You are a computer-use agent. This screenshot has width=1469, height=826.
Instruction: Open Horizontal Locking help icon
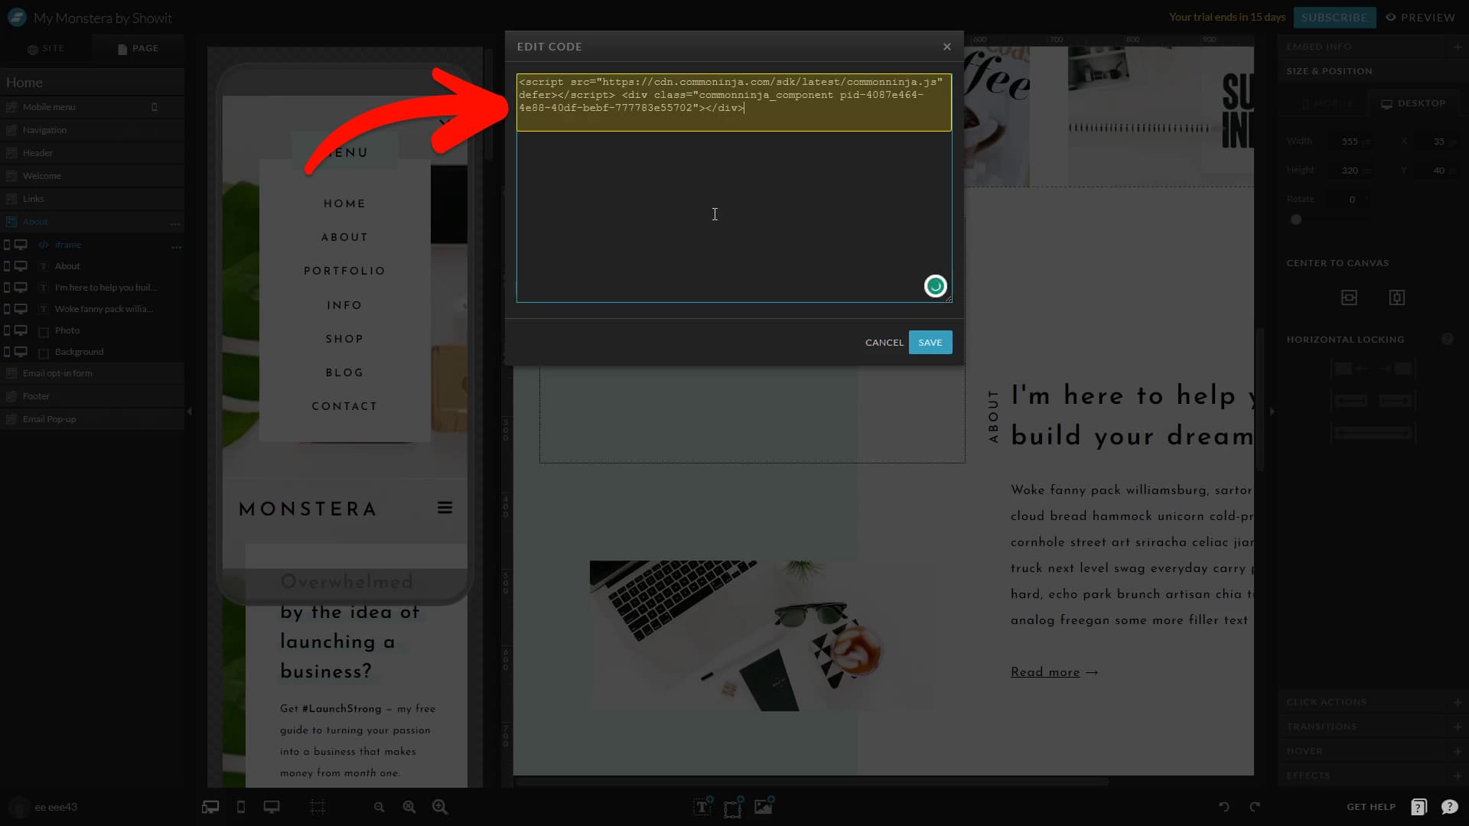[1447, 339]
